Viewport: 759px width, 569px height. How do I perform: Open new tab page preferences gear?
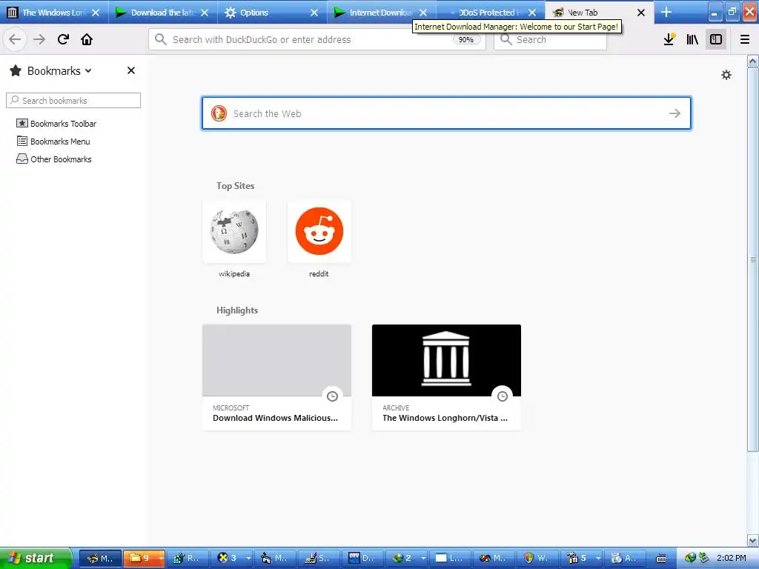pos(726,75)
